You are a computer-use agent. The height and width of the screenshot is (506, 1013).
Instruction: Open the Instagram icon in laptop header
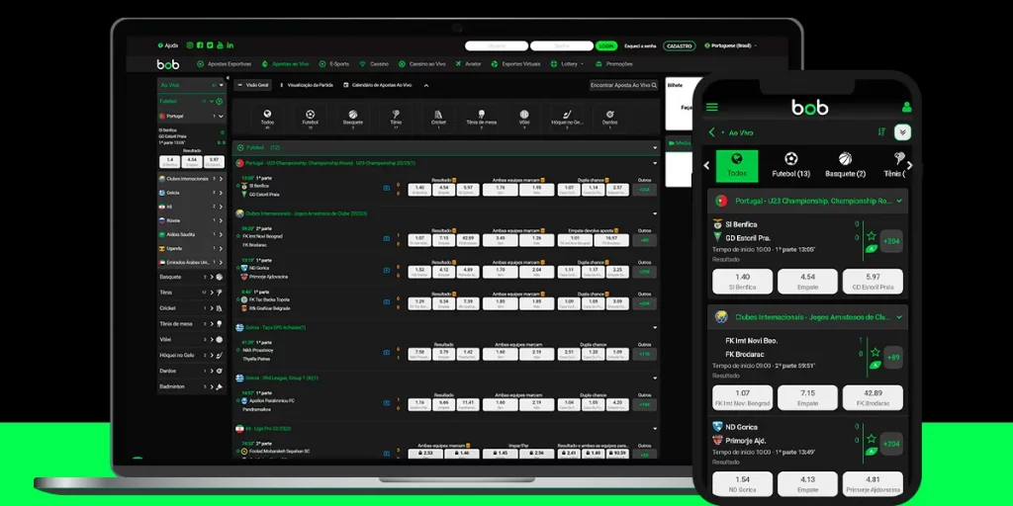click(190, 45)
